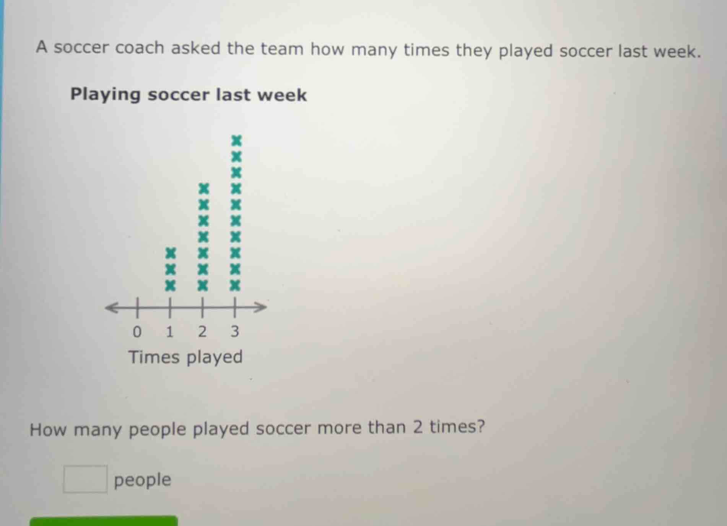
Task: Select the number 2 on the number line
Action: 203,332
